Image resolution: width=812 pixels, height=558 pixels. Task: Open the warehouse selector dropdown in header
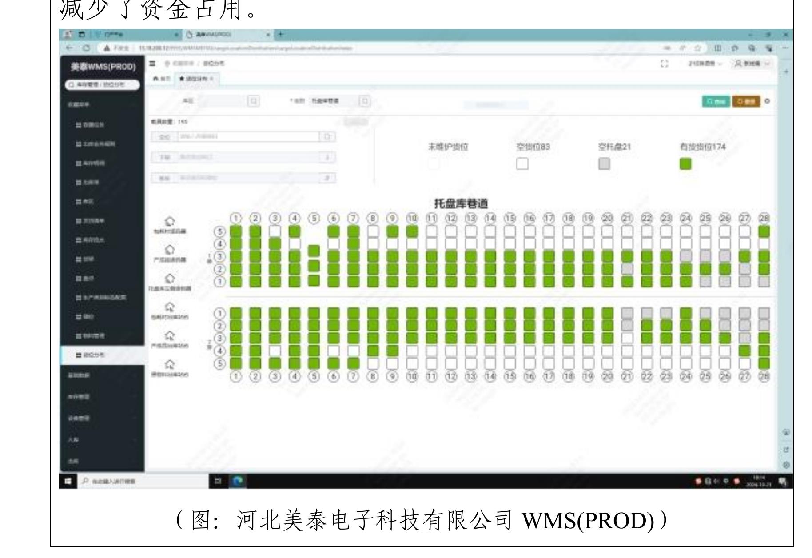[705, 64]
